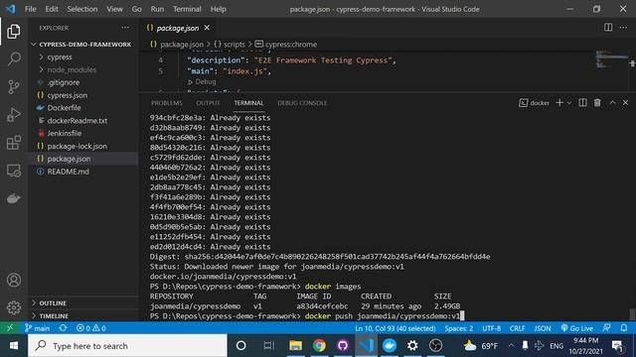Open Chrome from the taskbar

[319, 345]
